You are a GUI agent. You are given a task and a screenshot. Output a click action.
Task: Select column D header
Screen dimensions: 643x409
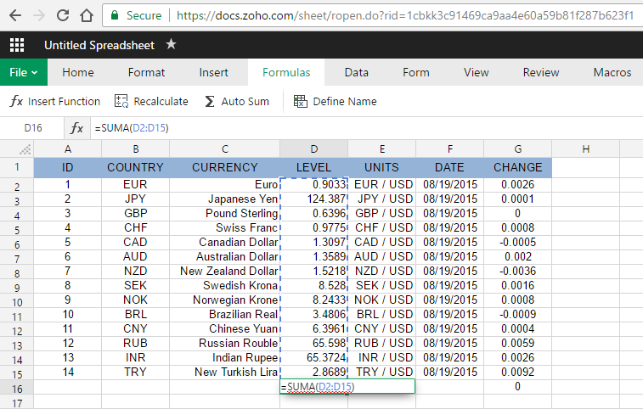coord(313,148)
